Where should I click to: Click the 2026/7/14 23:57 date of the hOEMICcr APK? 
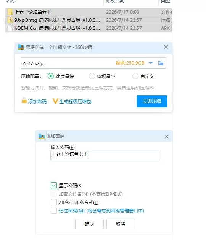coord(124,28)
